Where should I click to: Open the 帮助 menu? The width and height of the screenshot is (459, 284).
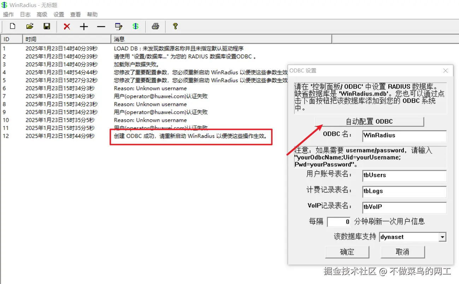(x=92, y=14)
